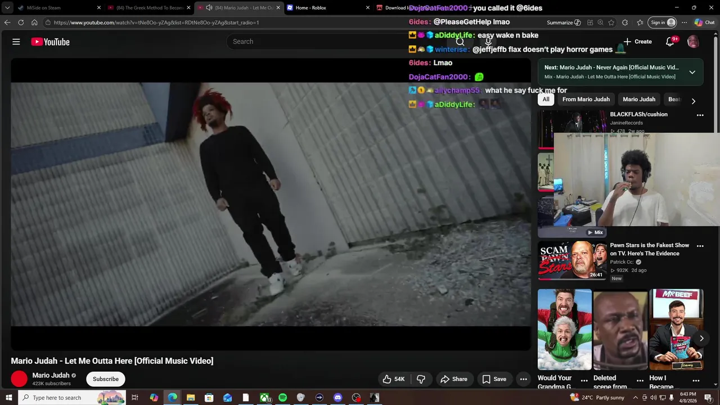Show more filter chips with the arrow
This screenshot has height=405, width=720.
click(x=693, y=101)
